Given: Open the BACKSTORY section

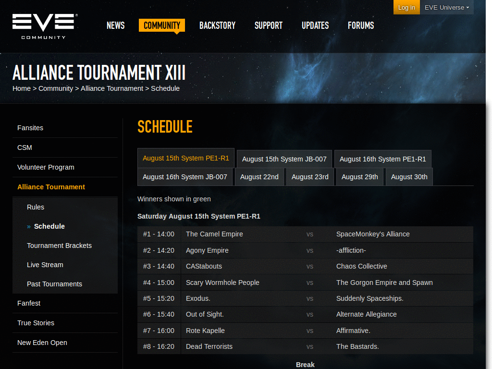Looking at the screenshot, I should point(217,25).
